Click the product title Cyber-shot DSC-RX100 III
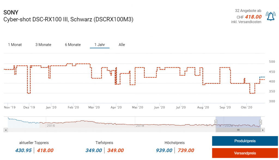 click(x=68, y=19)
